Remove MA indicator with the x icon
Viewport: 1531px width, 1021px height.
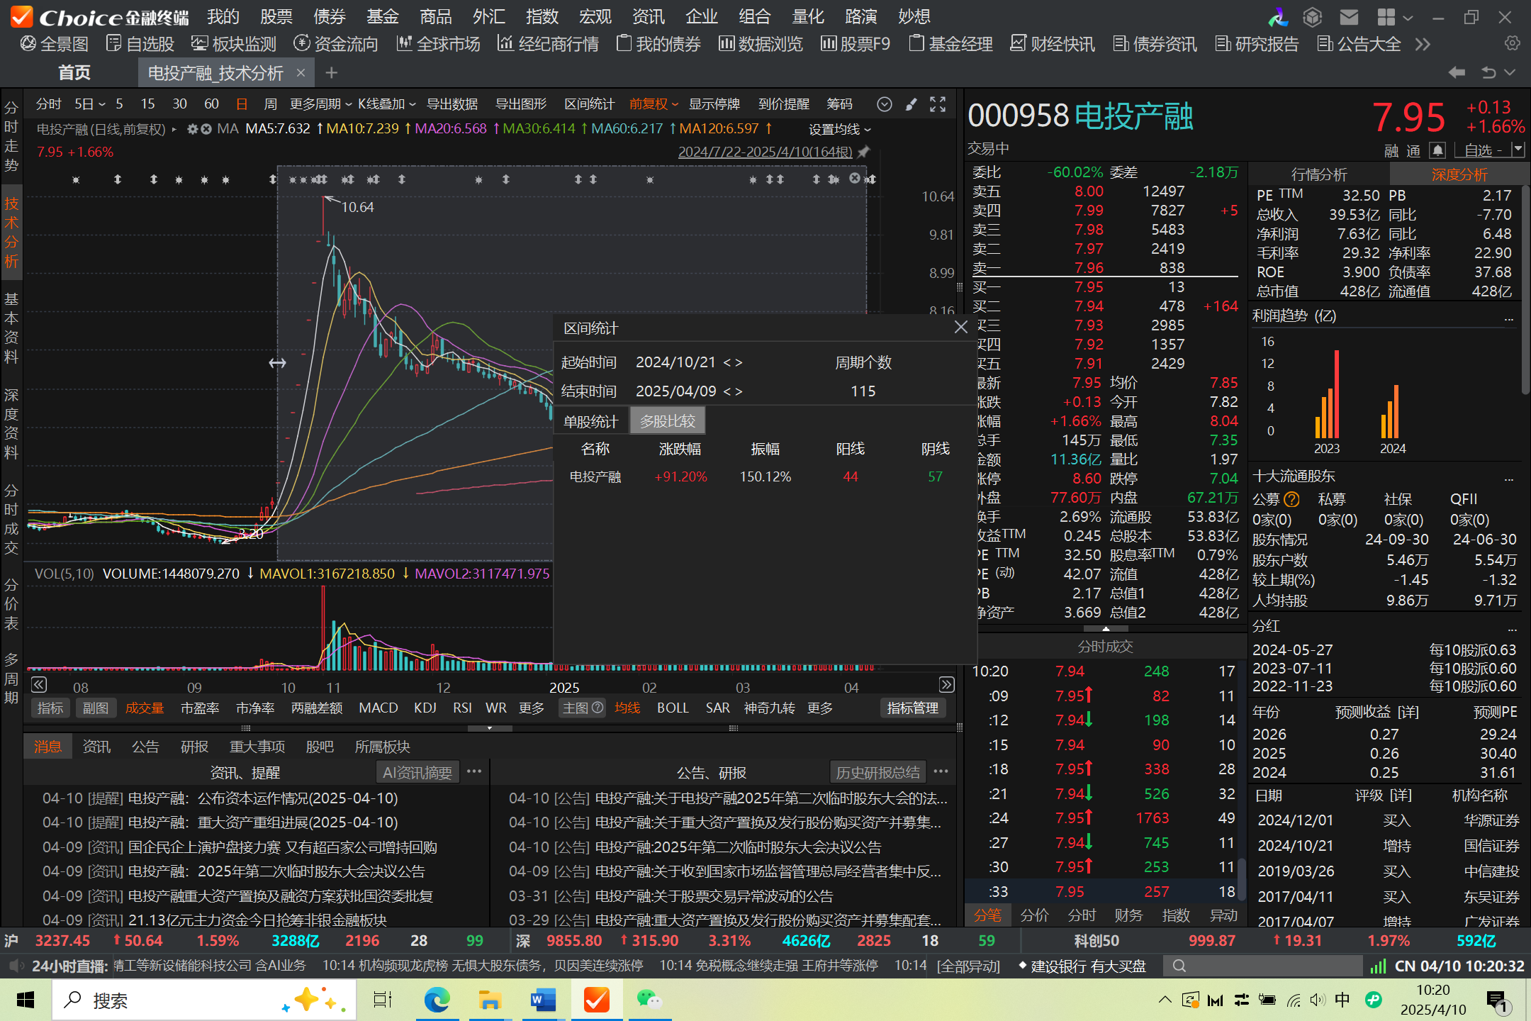point(206,129)
